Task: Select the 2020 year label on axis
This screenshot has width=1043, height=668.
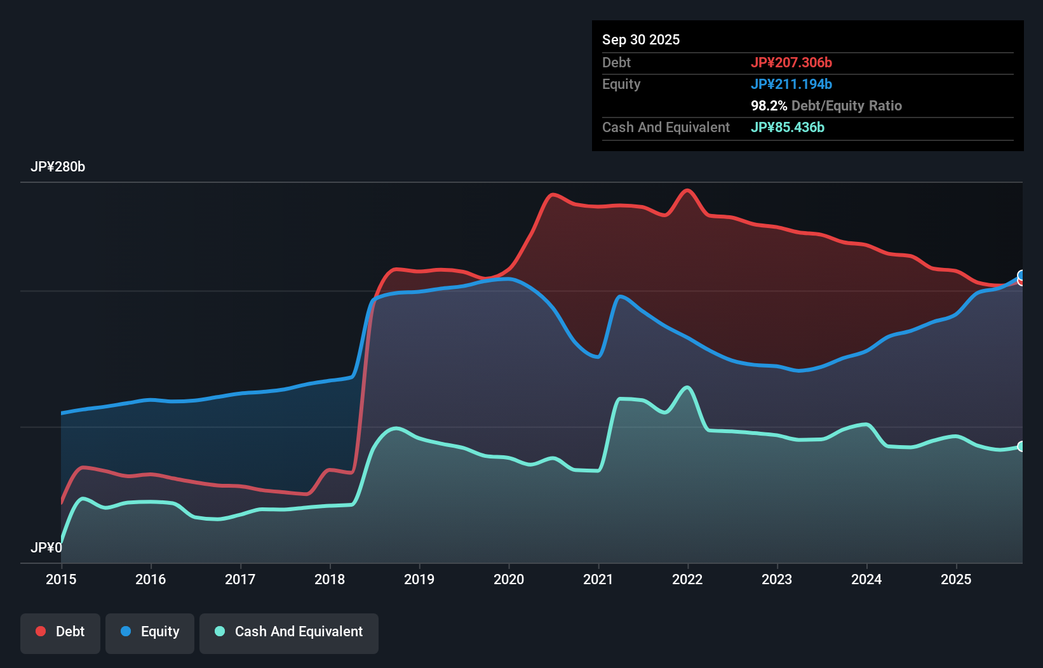Action: [x=509, y=579]
